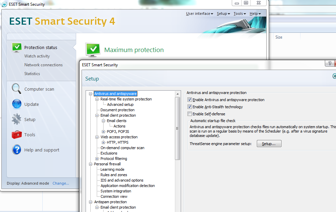The height and width of the screenshot is (212, 336).
Task: Click the setup tree scrollbar thumb
Action: click(177, 128)
